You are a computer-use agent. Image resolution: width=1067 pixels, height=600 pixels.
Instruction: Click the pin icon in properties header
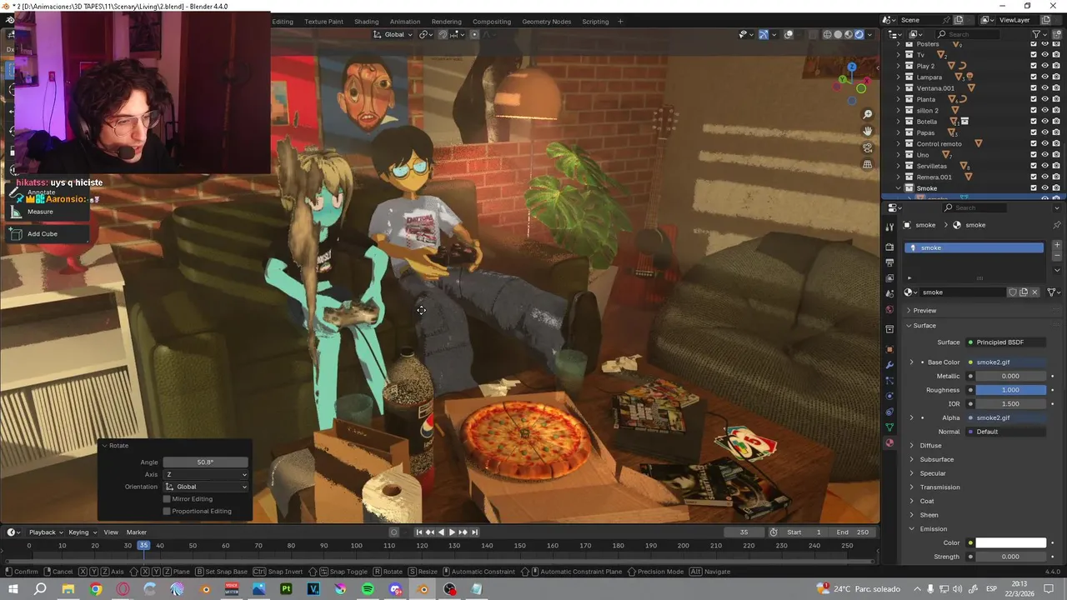pyautogui.click(x=1057, y=225)
